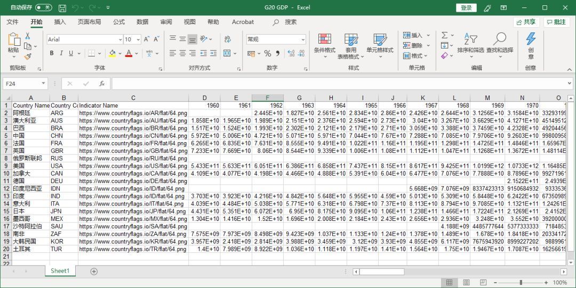Open the Acrobat tab
The image size is (576, 288).
[x=243, y=22]
